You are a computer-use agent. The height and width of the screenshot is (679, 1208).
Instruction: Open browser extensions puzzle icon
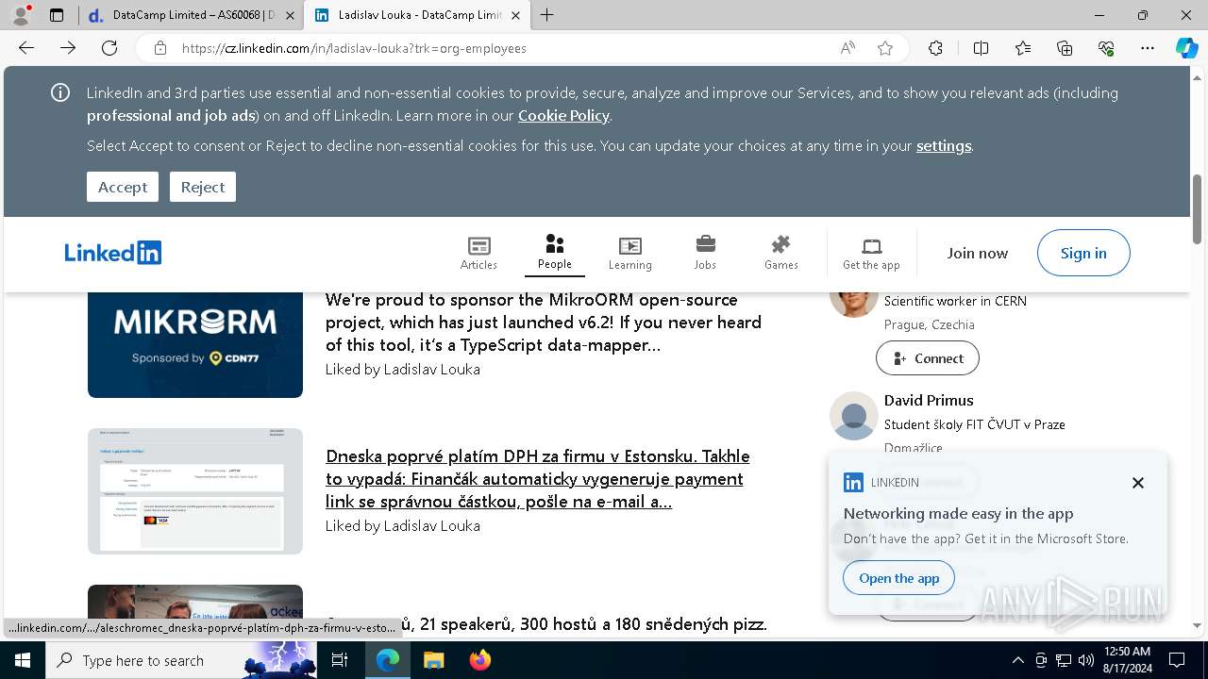(935, 48)
